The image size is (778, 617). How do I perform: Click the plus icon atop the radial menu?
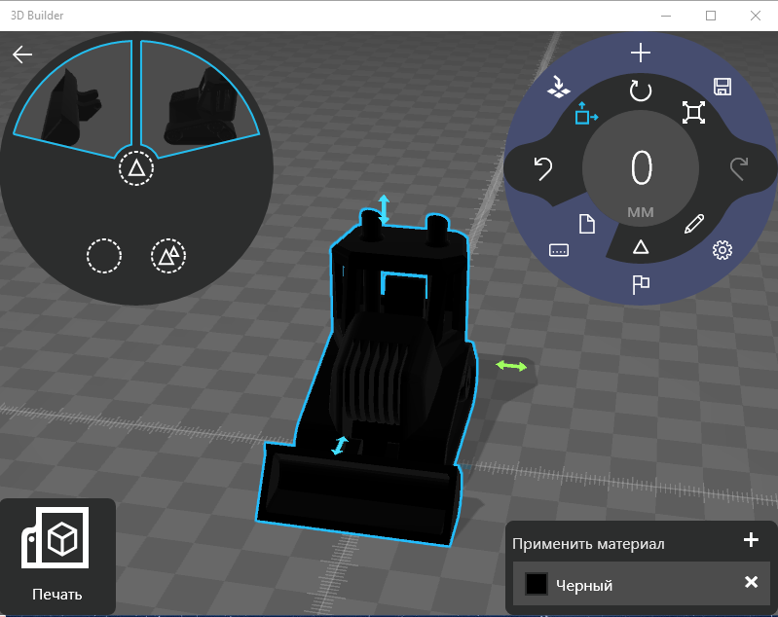[x=640, y=53]
